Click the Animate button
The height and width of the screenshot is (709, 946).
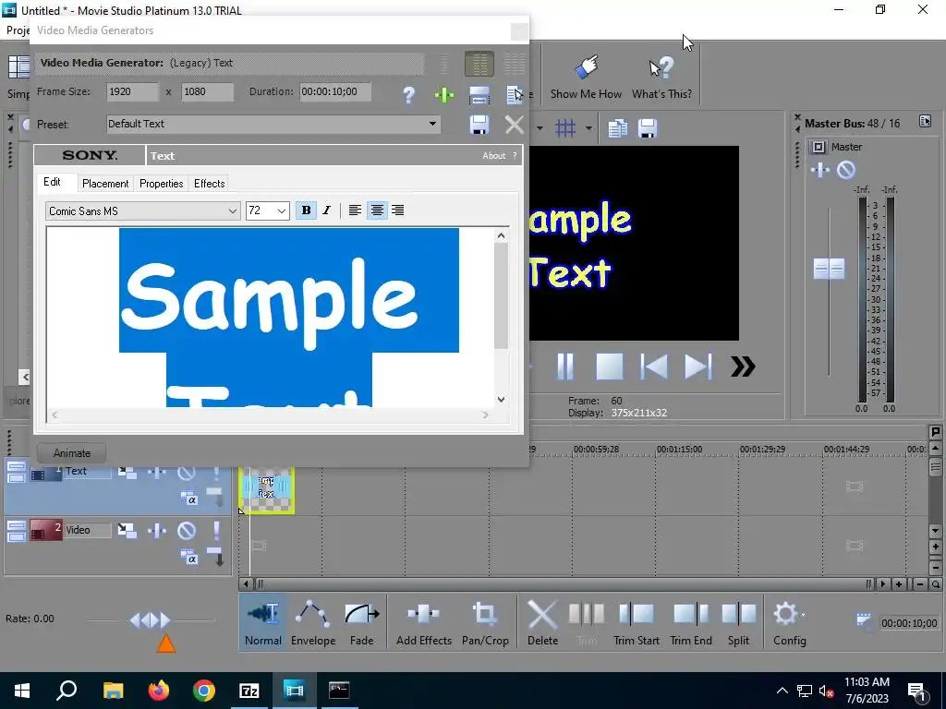tap(72, 452)
